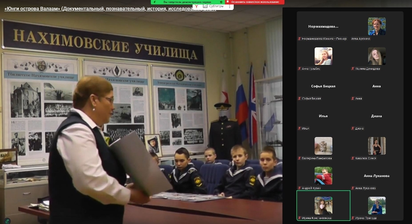Click the pencil icon in the bottom-left corner
The height and width of the screenshot is (224, 412).
(7, 220)
